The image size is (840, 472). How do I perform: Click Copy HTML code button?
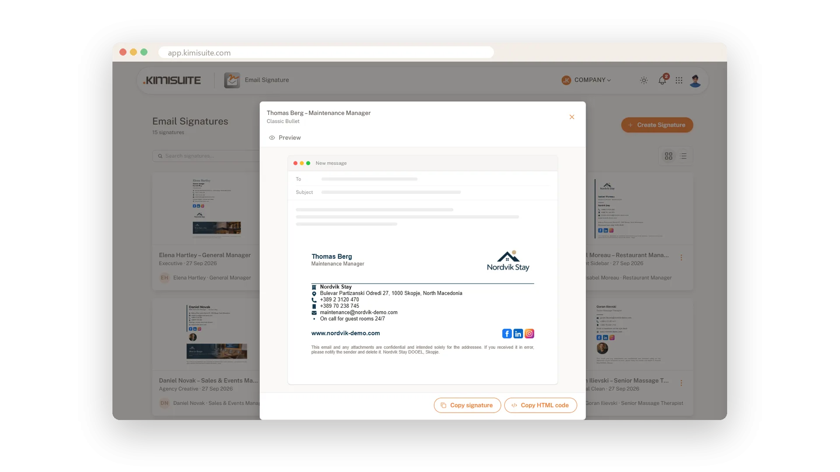pos(540,405)
